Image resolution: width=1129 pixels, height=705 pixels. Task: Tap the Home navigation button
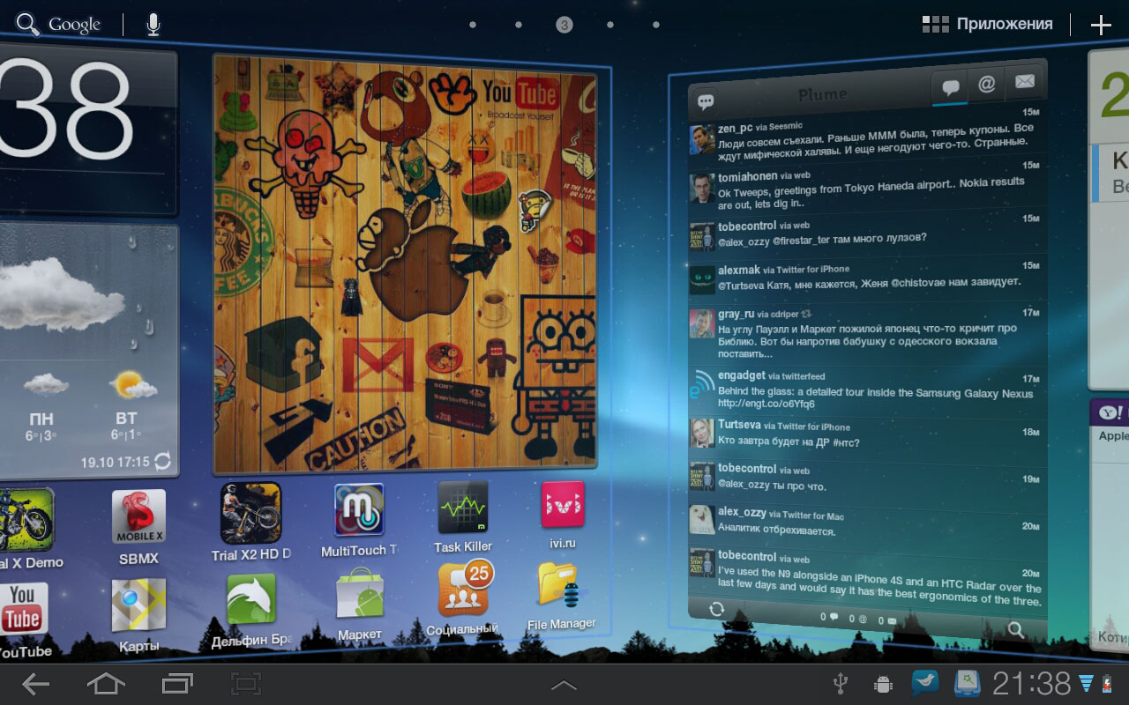tap(106, 684)
